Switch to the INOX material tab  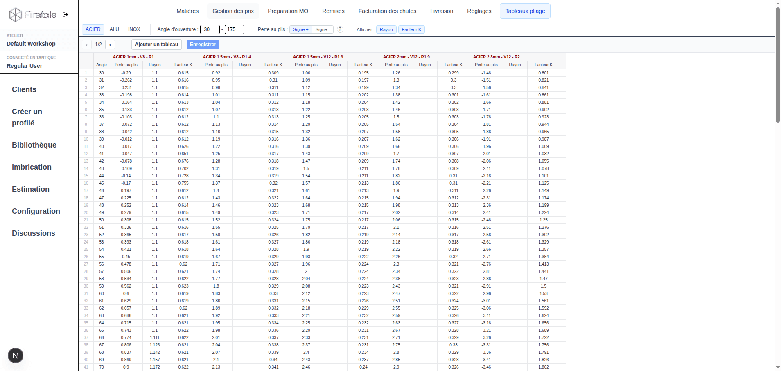point(134,29)
